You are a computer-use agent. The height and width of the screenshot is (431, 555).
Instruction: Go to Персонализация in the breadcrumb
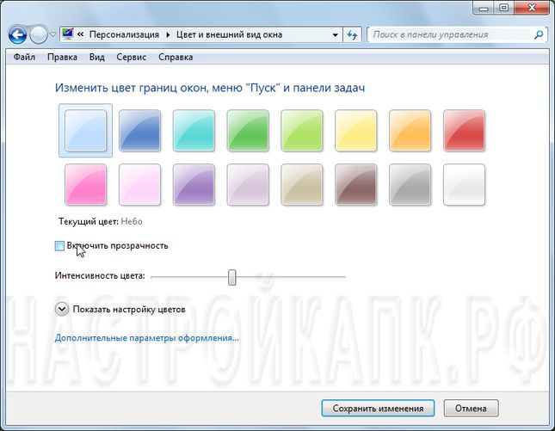click(124, 34)
